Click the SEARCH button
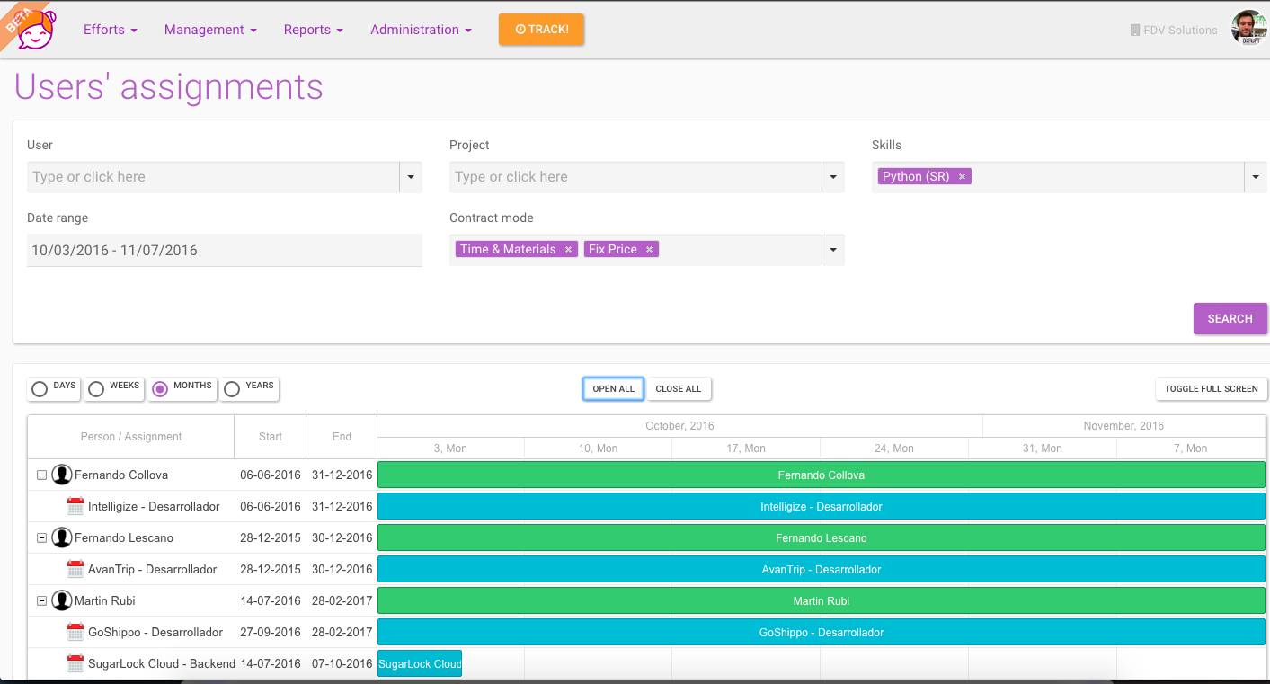This screenshot has width=1270, height=684. click(1230, 319)
